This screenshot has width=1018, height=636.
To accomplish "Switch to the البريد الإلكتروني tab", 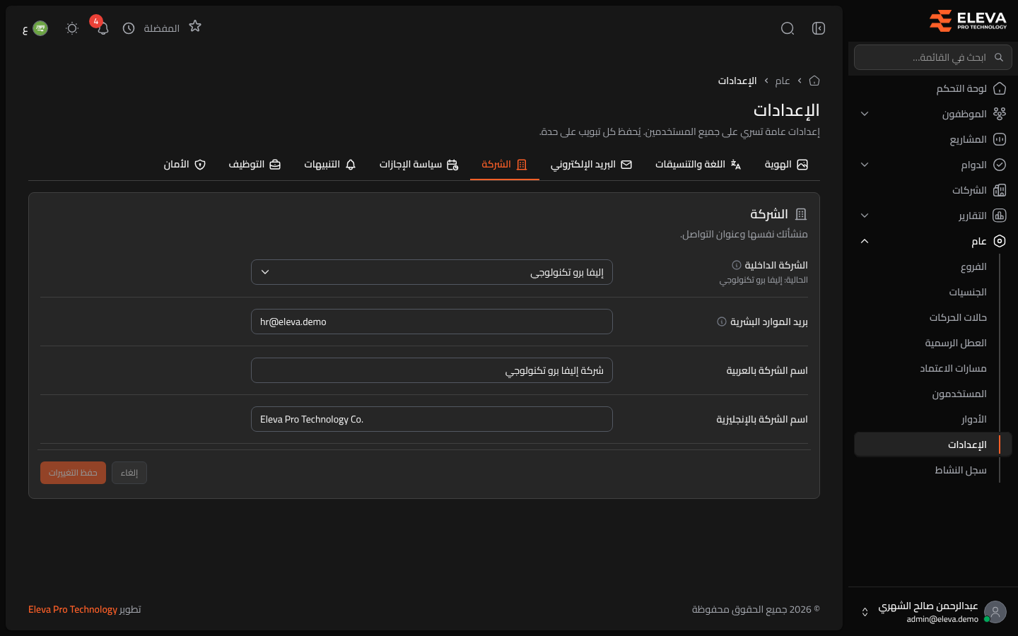I will click(592, 165).
